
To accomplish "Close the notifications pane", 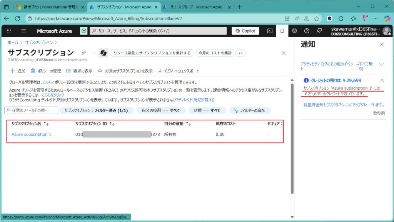I will point(382,44).
